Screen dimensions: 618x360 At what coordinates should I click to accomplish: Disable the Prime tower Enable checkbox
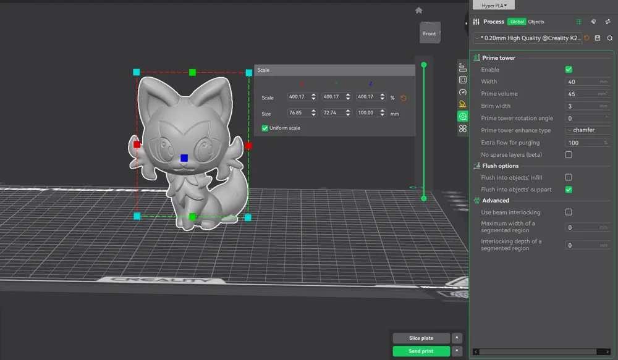click(x=569, y=69)
